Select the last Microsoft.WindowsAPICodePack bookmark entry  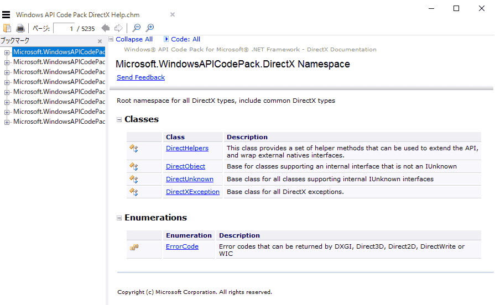[59, 122]
